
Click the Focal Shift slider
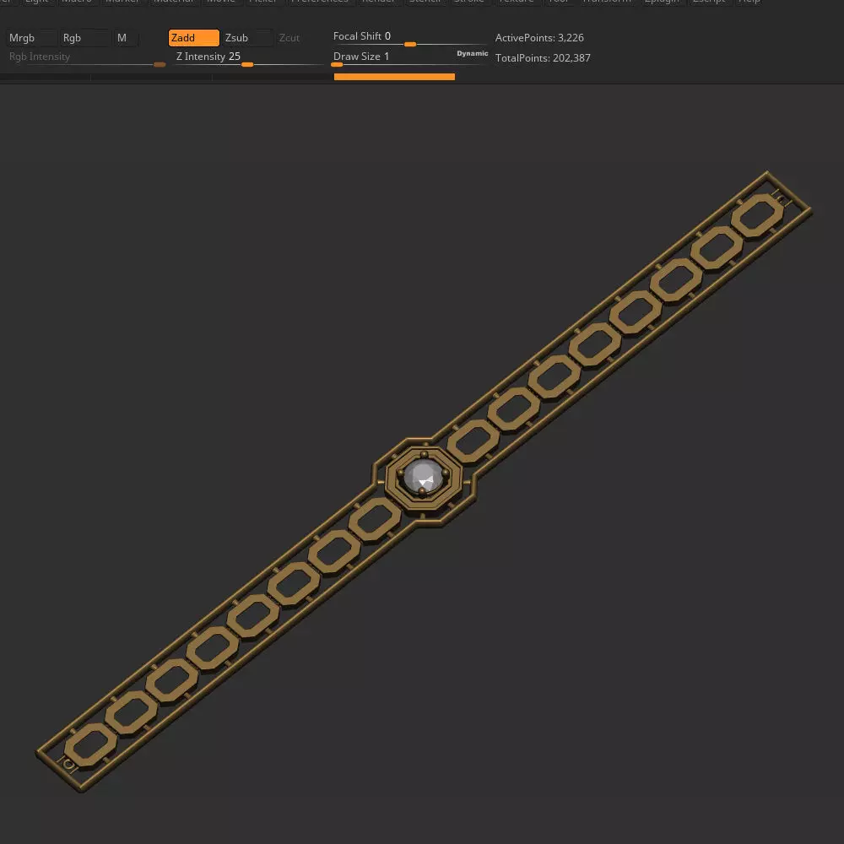pos(409,38)
